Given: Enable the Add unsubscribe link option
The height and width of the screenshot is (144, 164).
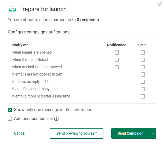Looking at the screenshot, I should [x=10, y=119].
